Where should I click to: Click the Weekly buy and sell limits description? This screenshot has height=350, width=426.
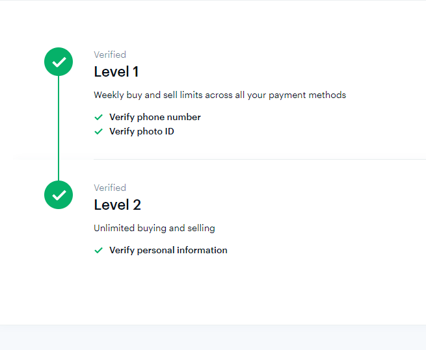click(x=219, y=95)
